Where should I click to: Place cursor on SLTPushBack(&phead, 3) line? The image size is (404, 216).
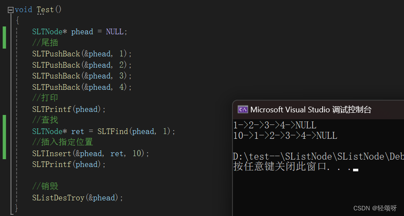[82, 76]
